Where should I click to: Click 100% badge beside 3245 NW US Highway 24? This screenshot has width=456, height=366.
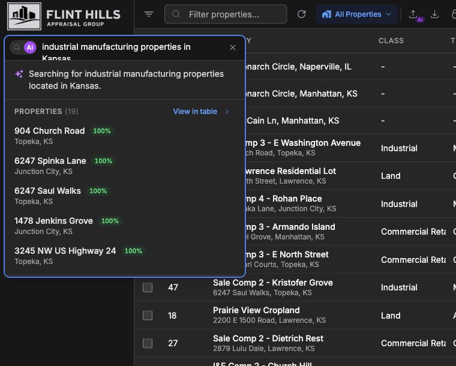tap(133, 251)
